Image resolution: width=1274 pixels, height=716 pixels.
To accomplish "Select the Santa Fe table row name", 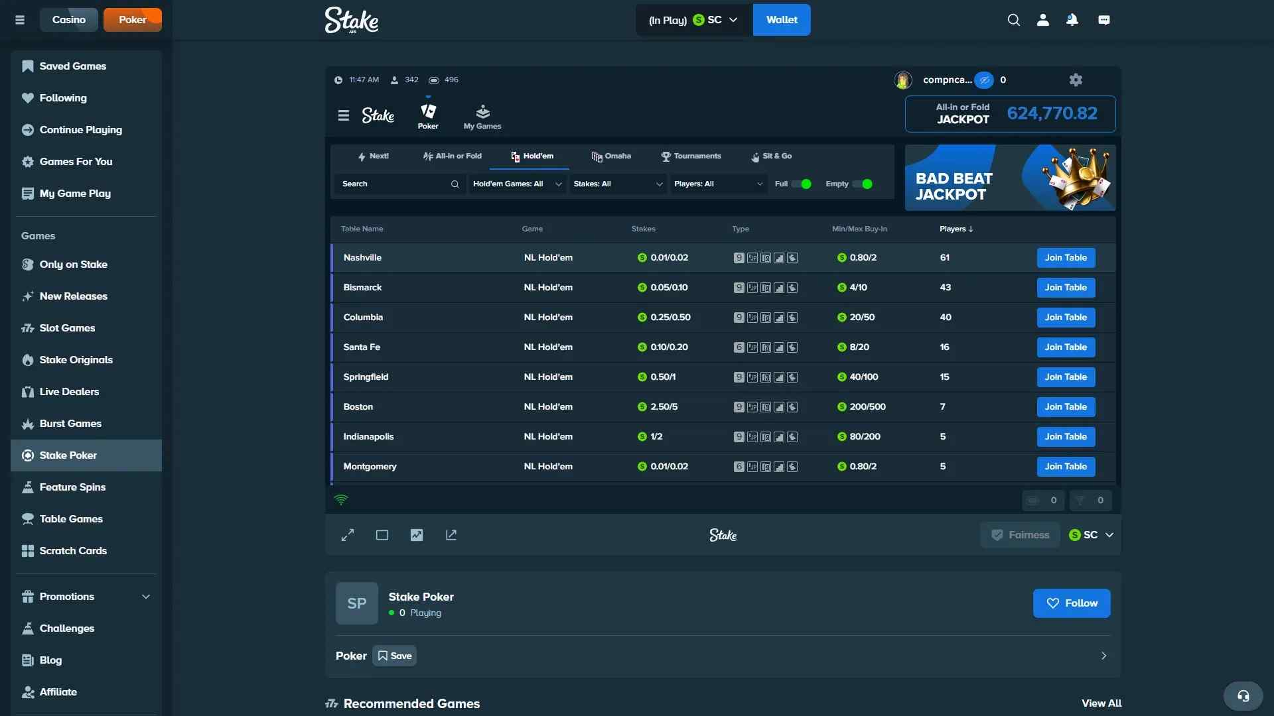I will tap(362, 347).
